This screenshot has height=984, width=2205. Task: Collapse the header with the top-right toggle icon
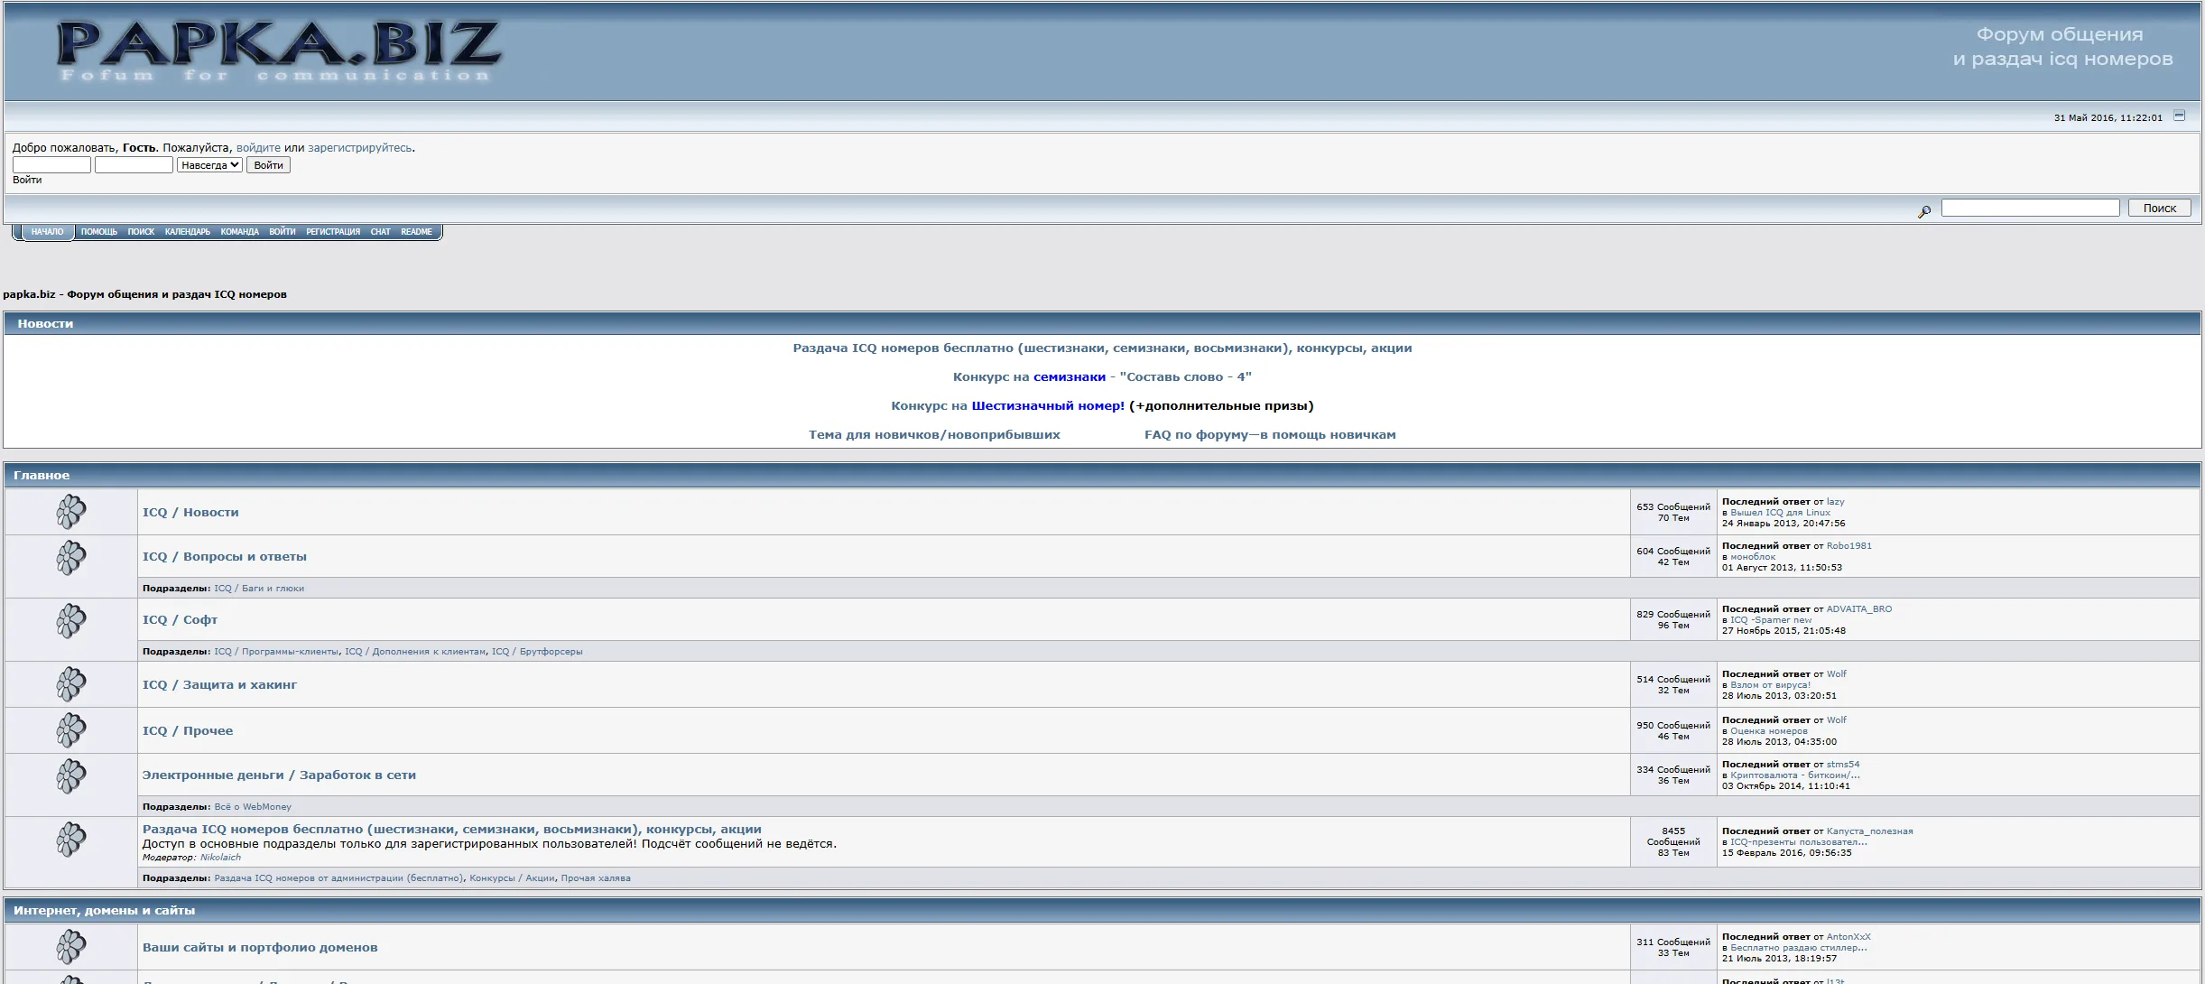click(x=2179, y=116)
